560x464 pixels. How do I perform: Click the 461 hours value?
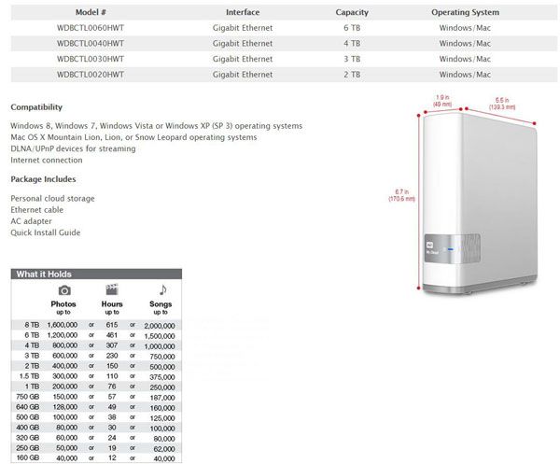(x=112, y=335)
